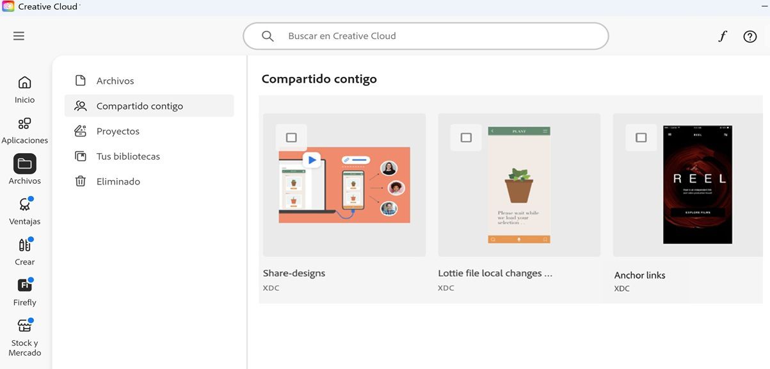Select the Lottie file checkbox

coord(466,138)
